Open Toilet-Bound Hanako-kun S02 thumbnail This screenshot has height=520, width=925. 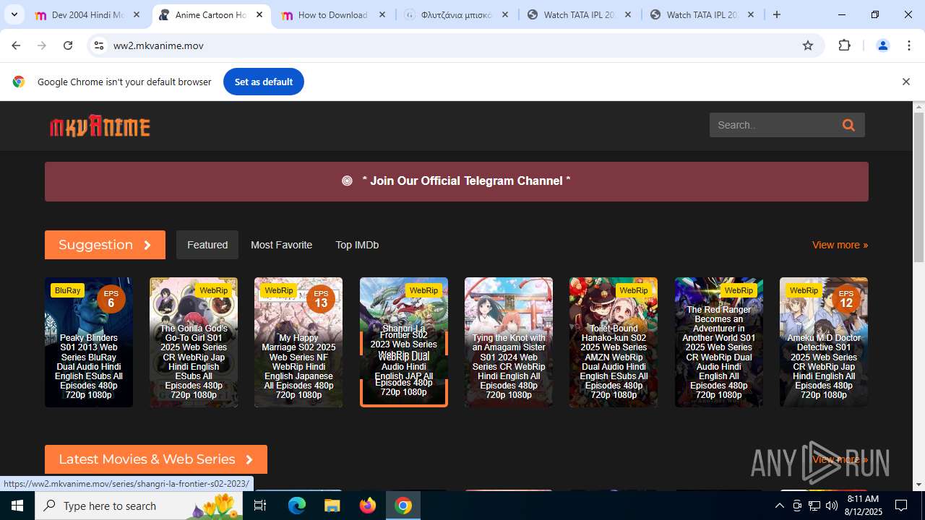click(x=614, y=342)
